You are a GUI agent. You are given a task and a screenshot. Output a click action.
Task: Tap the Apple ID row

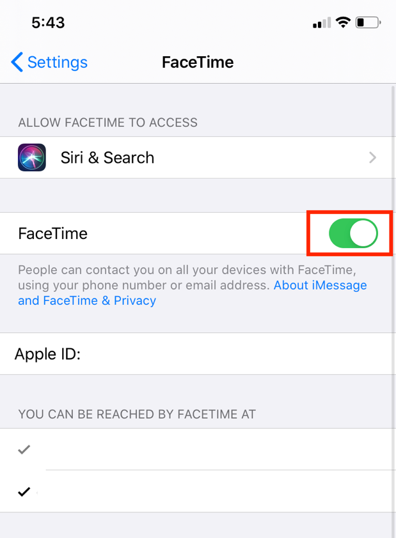click(x=192, y=353)
